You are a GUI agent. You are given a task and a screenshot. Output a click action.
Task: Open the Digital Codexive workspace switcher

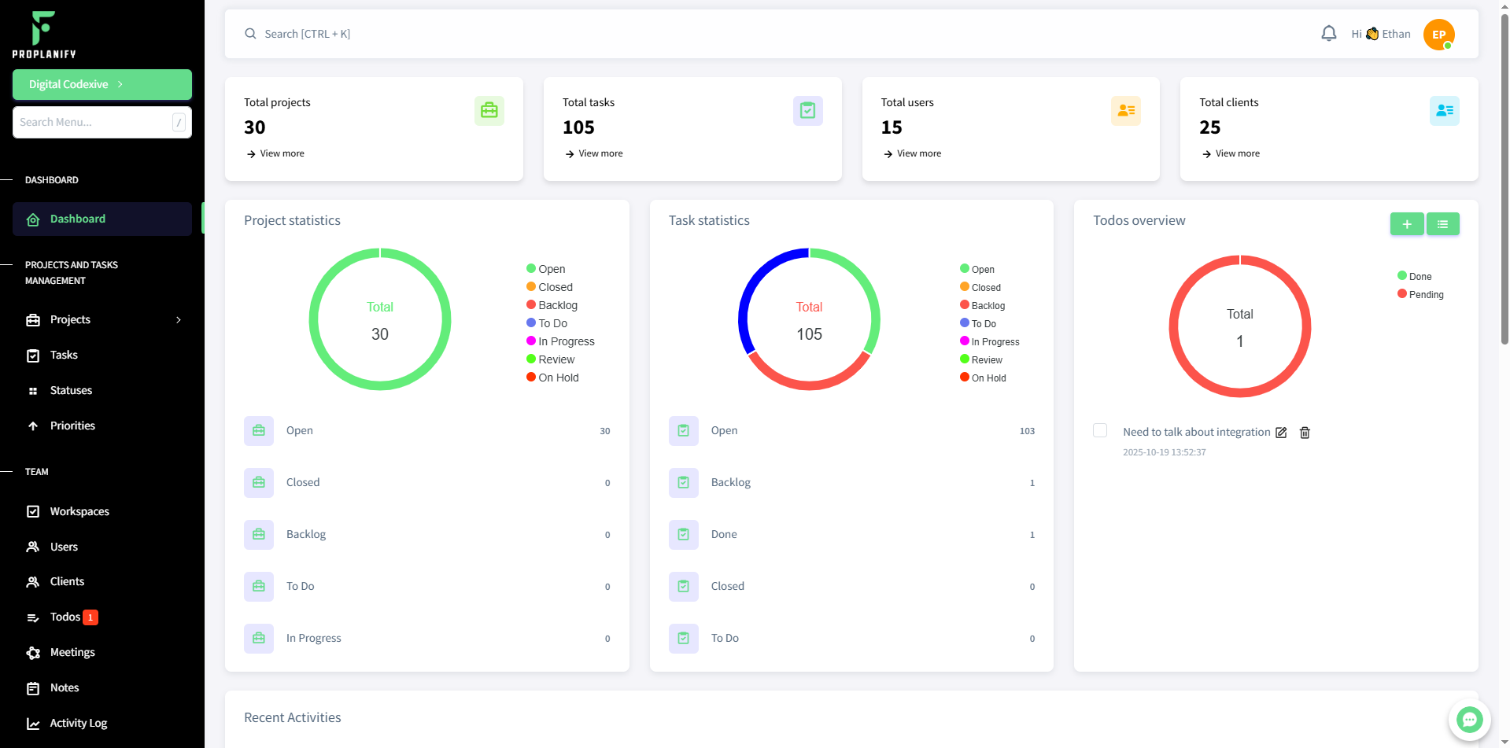[x=102, y=84]
